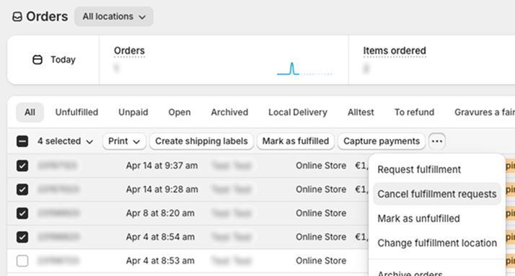
Task: Click the Today calendar icon
Action: (x=38, y=60)
